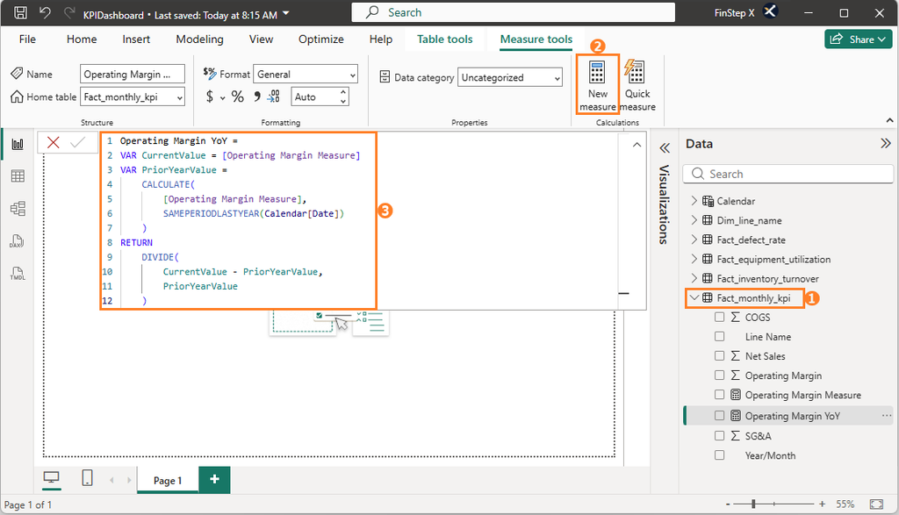Click the zoom slider handle
This screenshot has height=515, width=899.
click(754, 504)
